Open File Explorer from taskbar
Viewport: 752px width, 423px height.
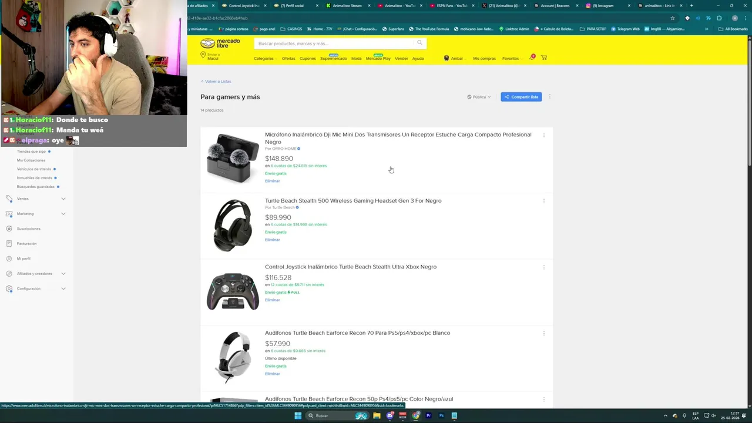[x=377, y=415]
